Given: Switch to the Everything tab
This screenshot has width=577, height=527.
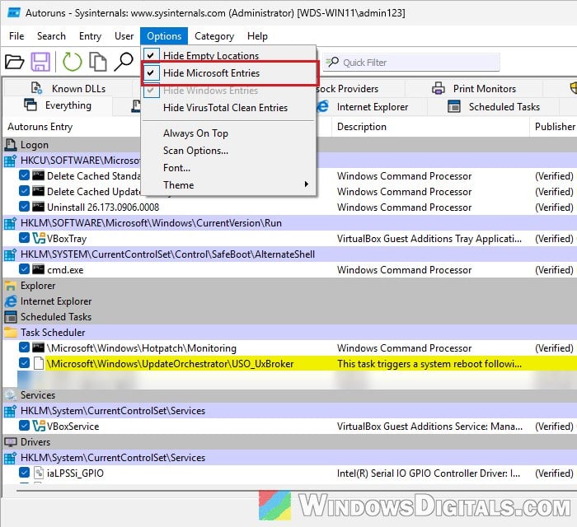Looking at the screenshot, I should (x=58, y=105).
